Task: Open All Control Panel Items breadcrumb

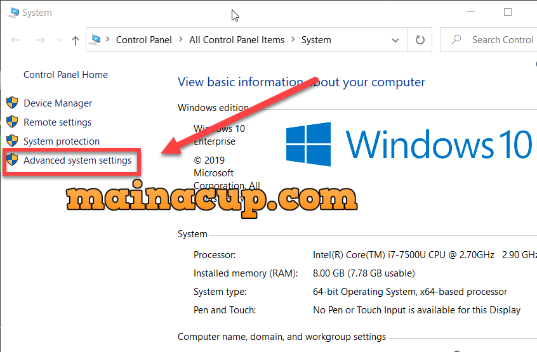Action: 237,40
